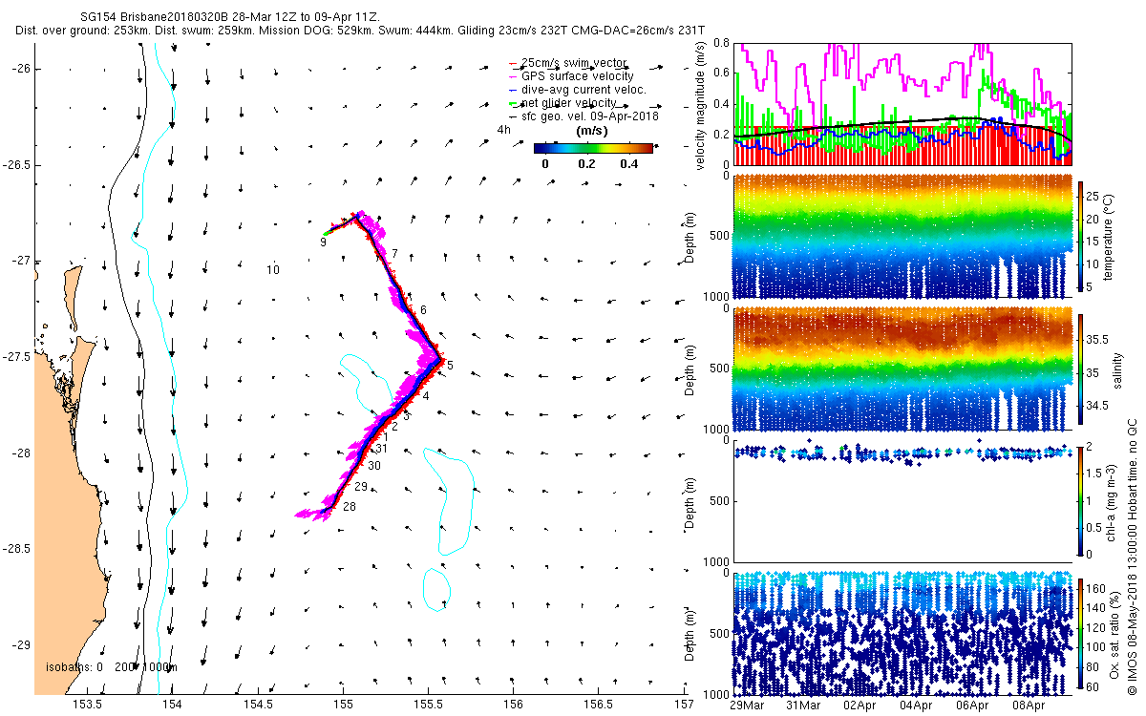This screenshot has width=1146, height=716.
Task: Click the 08Apr date tick
Action: (x=1029, y=705)
